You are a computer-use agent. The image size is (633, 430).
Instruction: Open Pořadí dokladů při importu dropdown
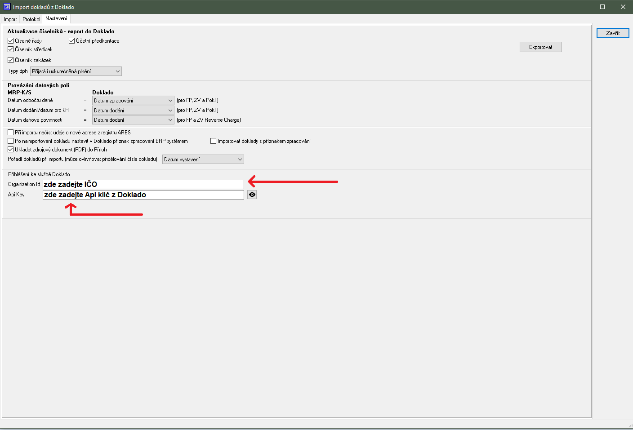pyautogui.click(x=203, y=160)
